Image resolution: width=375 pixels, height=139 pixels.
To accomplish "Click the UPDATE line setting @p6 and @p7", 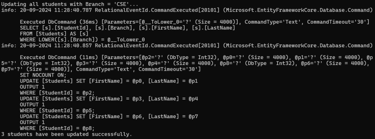I will tap(109, 116).
